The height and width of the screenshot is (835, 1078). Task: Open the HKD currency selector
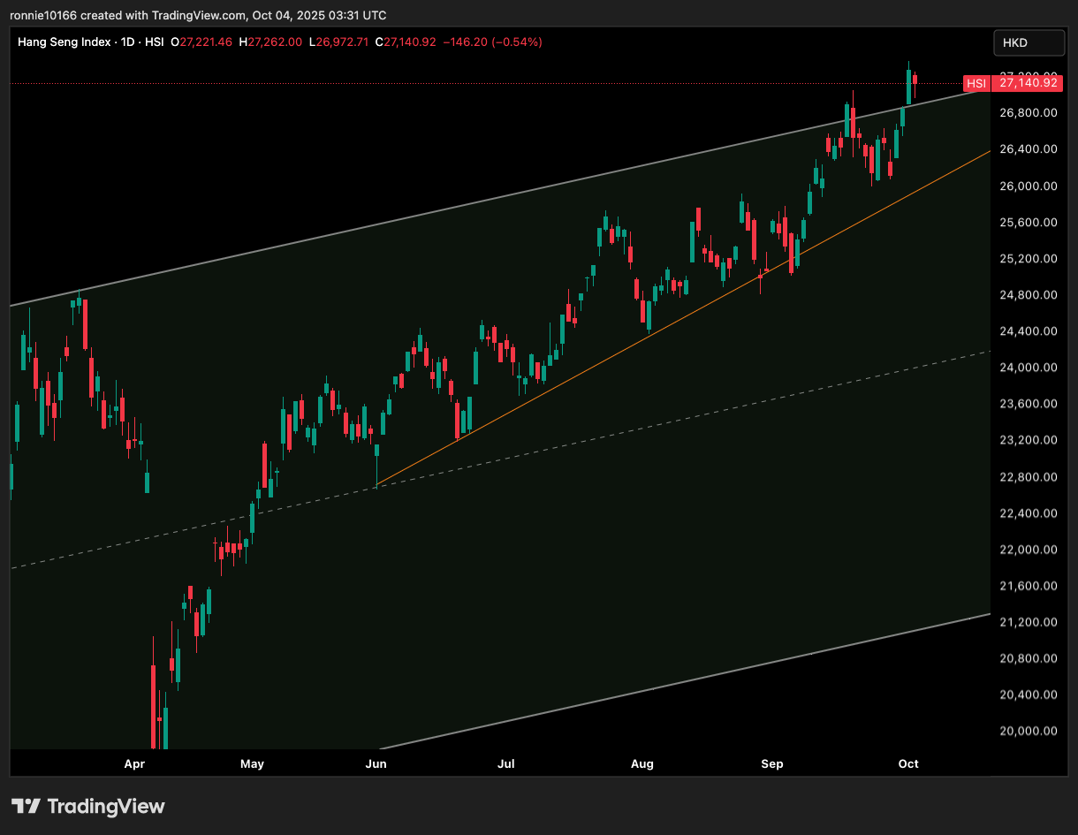coord(1020,42)
